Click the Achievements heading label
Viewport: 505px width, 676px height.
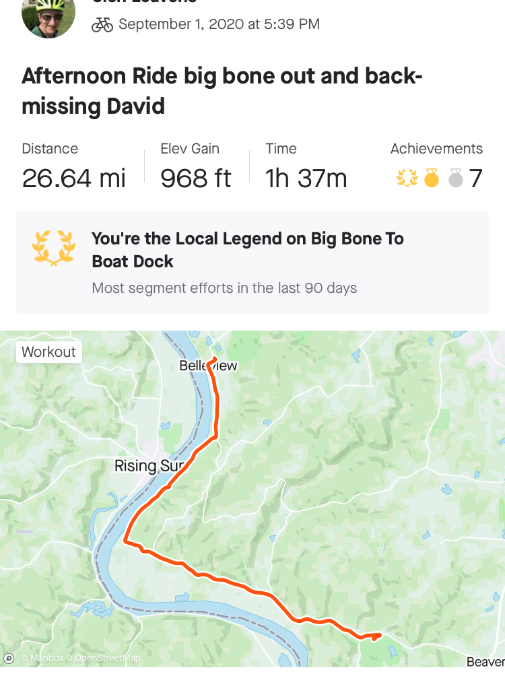(x=436, y=149)
